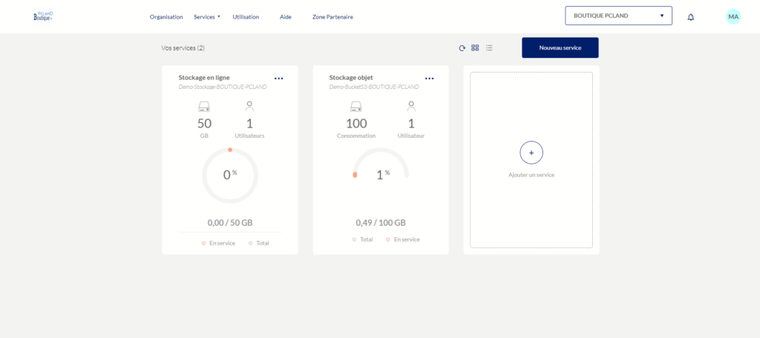This screenshot has width=760, height=338.
Task: Open Stockage en ligne options menu
Action: tap(278, 78)
